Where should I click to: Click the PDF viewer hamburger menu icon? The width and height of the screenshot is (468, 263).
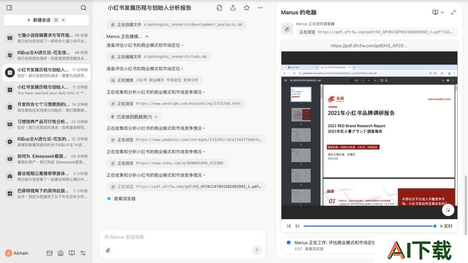(285, 80)
